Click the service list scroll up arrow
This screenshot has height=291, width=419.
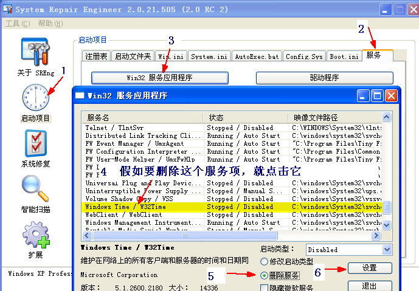tap(386, 117)
